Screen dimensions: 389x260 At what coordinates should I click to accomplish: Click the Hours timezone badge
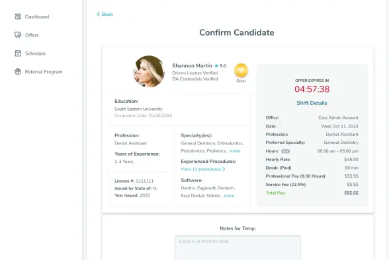[x=285, y=151]
